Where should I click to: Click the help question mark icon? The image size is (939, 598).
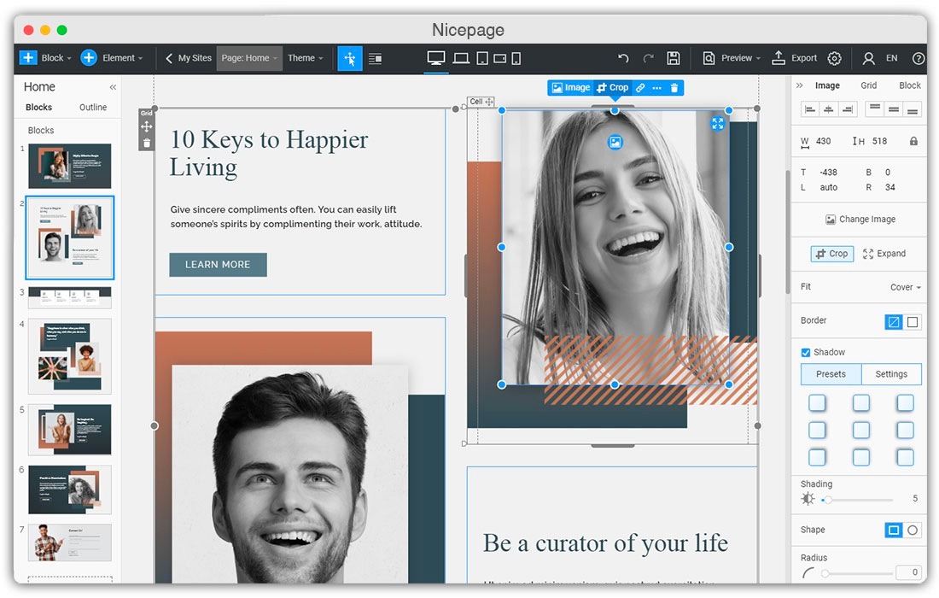(x=919, y=58)
